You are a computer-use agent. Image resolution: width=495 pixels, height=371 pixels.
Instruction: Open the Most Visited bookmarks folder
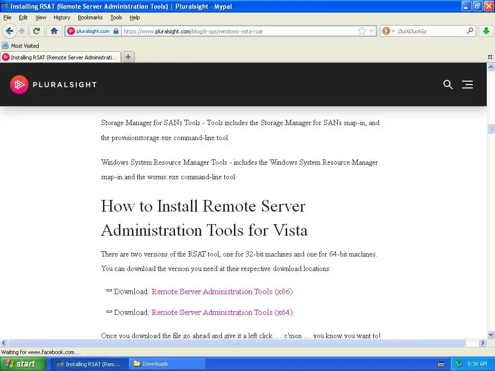coord(20,46)
